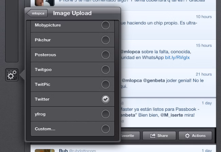Choose TwitPic as upload service
The height and width of the screenshot is (152, 221).
coord(105,84)
